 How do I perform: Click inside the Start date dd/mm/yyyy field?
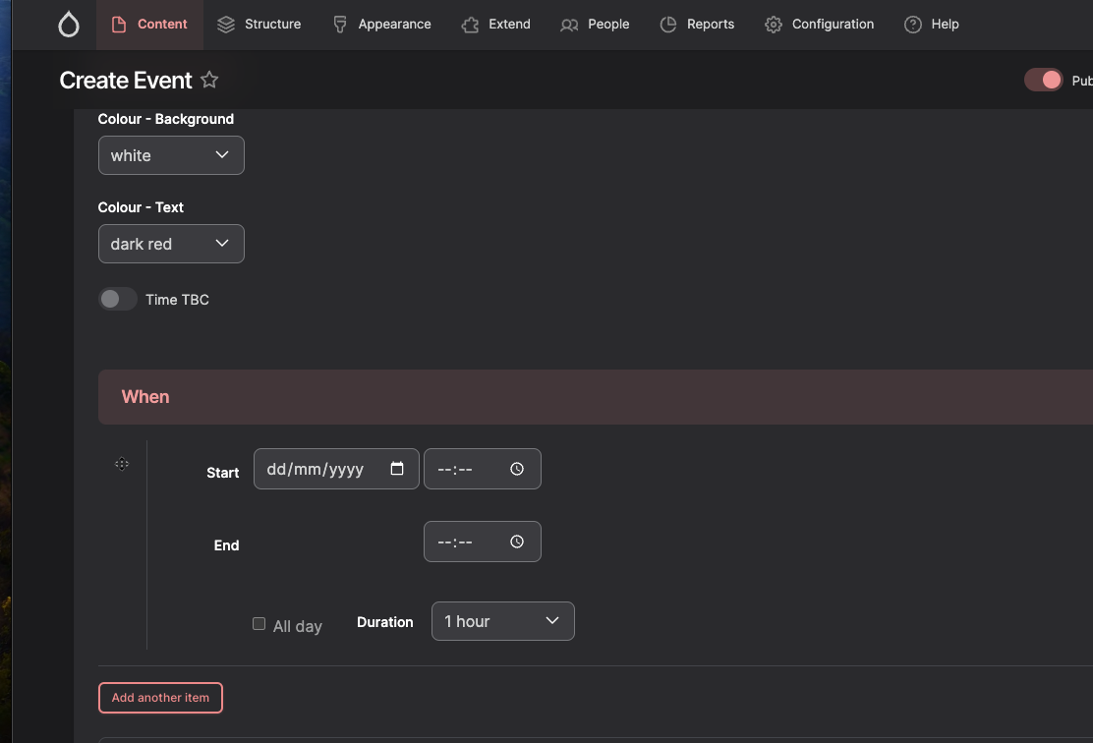315,469
